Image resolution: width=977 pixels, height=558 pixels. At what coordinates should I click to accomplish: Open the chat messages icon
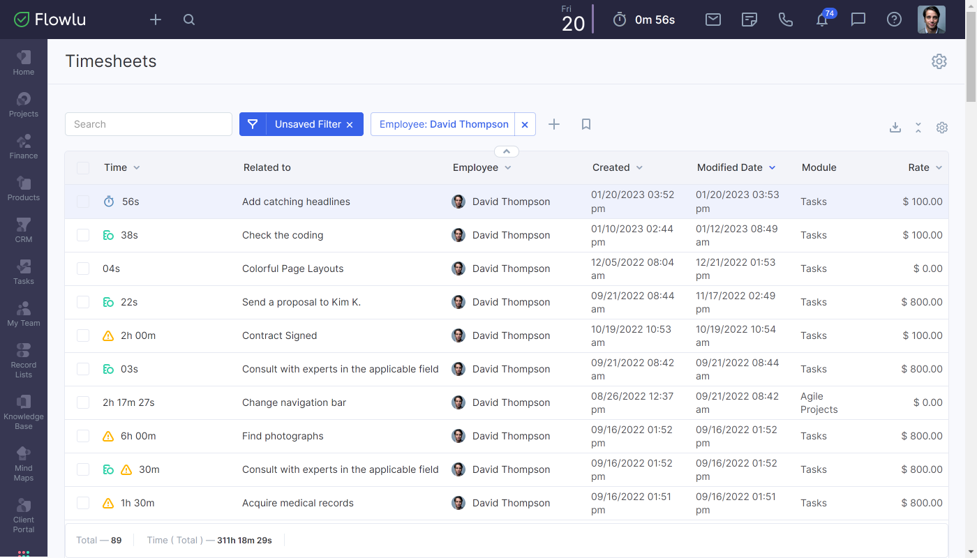coord(858,20)
